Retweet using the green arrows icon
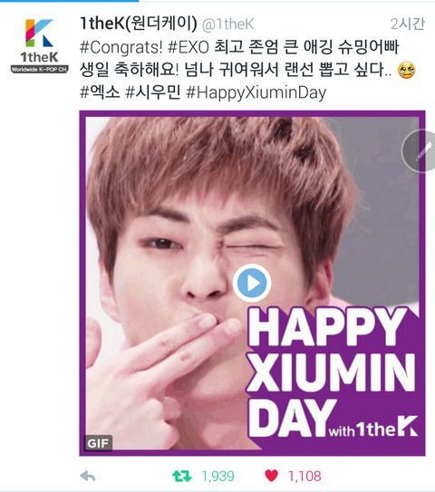435x492 pixels. click(182, 476)
